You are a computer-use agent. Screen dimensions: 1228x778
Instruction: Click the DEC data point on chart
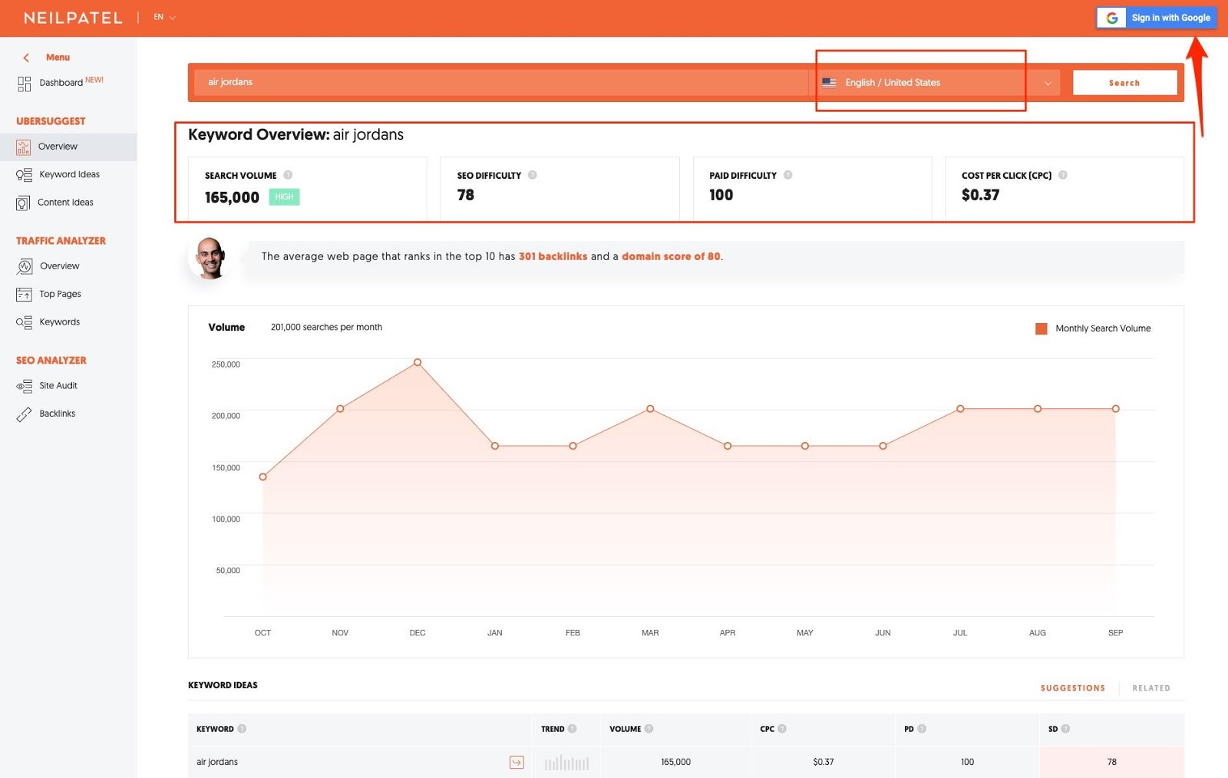click(x=418, y=362)
